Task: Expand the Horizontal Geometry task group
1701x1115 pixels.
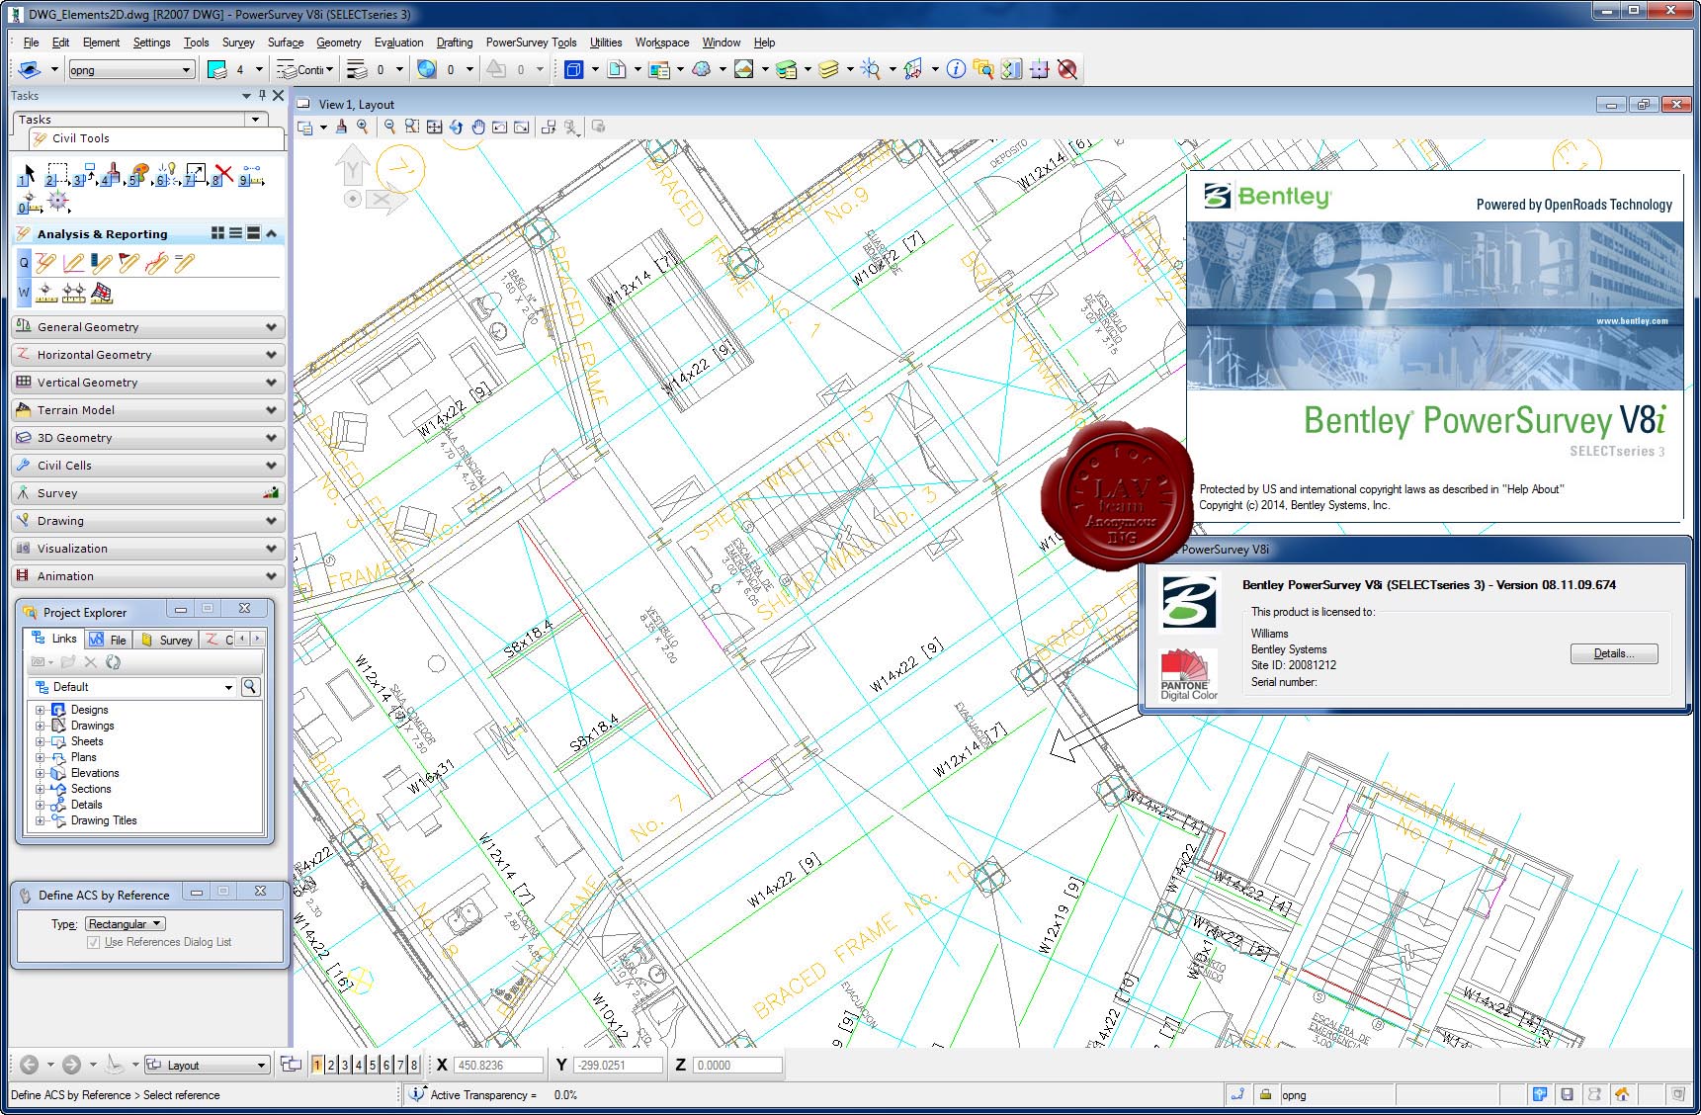Action: (148, 354)
